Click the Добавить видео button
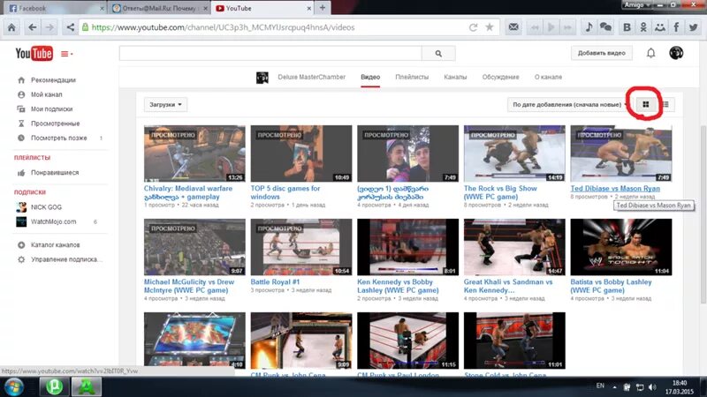 click(602, 53)
